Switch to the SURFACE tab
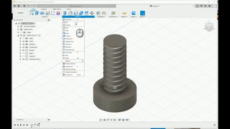 tap(44, 9)
